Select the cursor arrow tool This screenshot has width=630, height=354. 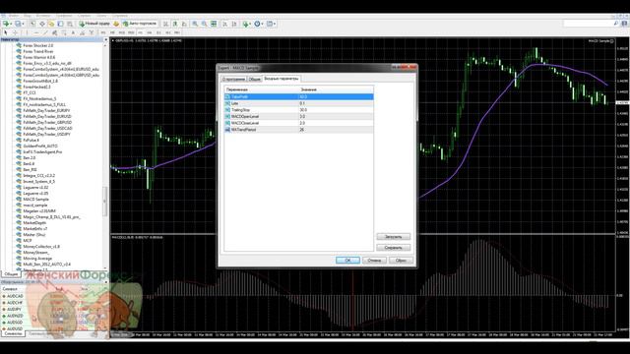pyautogui.click(x=6, y=32)
